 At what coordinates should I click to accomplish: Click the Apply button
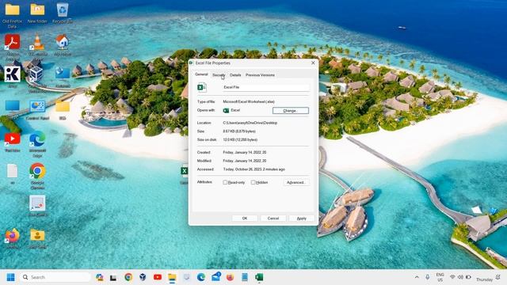click(x=301, y=218)
